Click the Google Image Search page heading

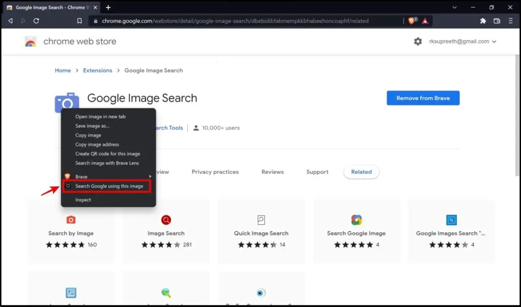142,98
